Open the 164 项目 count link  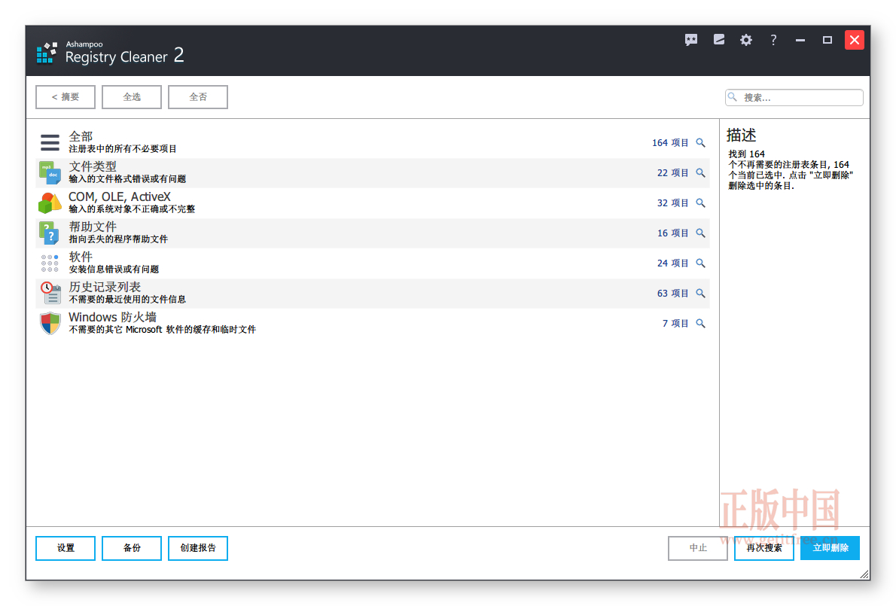(x=670, y=143)
